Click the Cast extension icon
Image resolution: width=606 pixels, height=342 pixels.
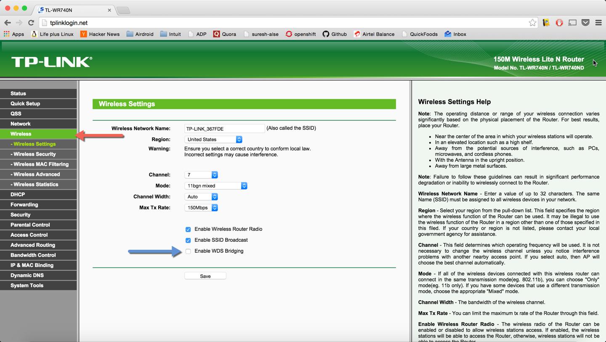coord(572,23)
